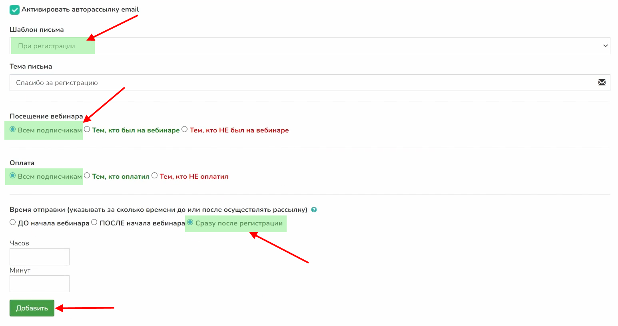Click the Время отправки section label
The height and width of the screenshot is (326, 618).
tap(158, 210)
